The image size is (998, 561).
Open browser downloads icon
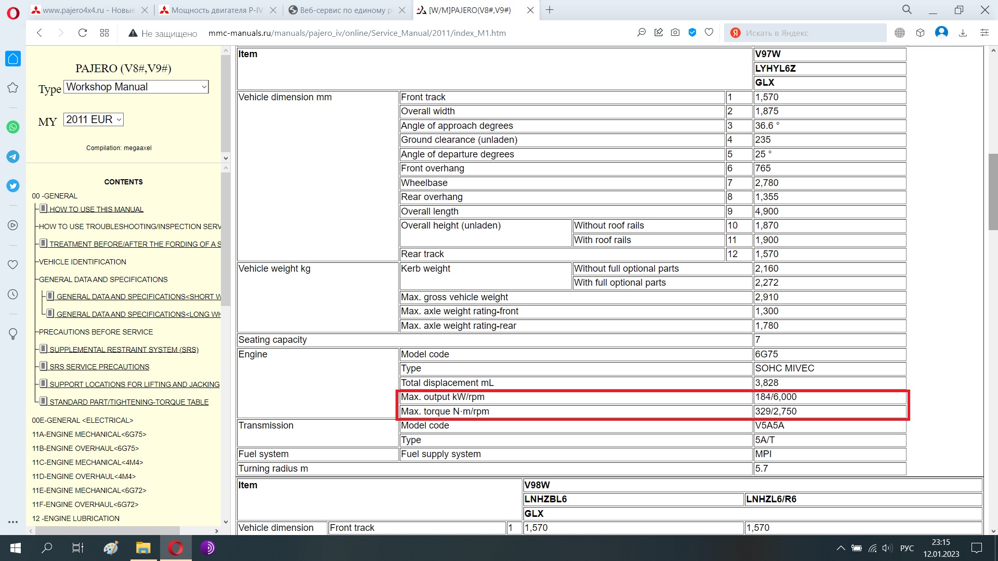963,33
